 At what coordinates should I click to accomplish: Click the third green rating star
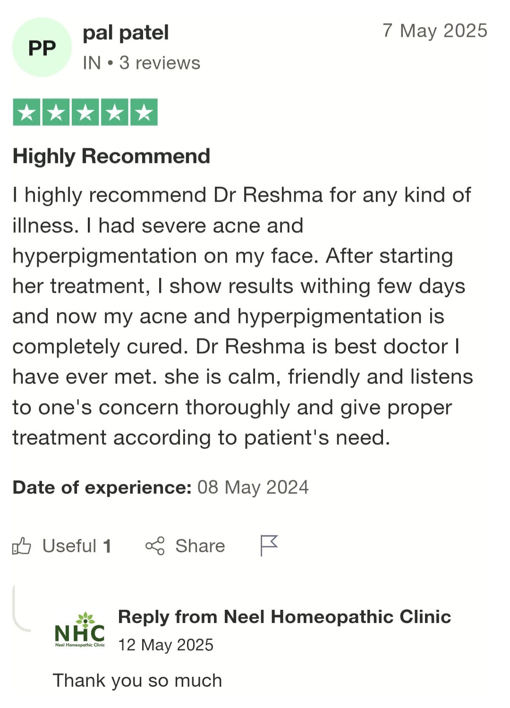click(x=85, y=112)
